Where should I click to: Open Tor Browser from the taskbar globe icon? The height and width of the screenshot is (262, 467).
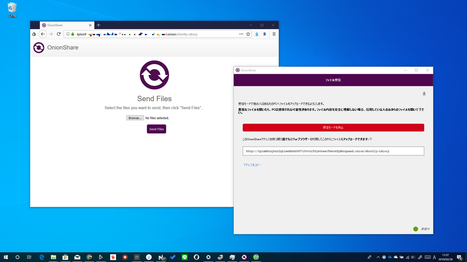[x=256, y=257]
